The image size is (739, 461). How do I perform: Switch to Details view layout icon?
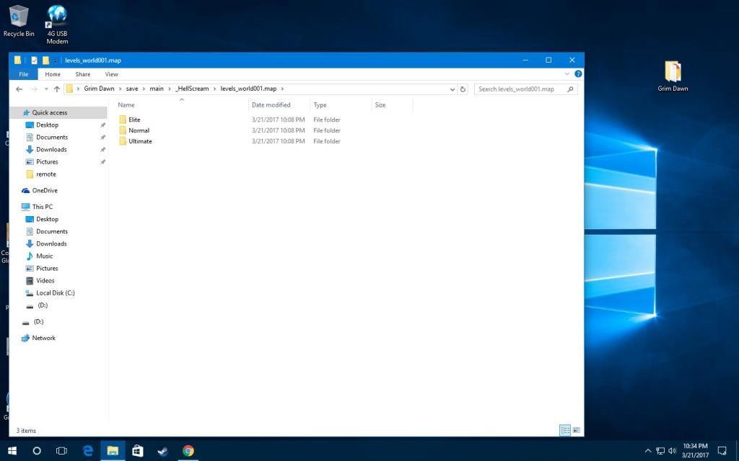[564, 430]
